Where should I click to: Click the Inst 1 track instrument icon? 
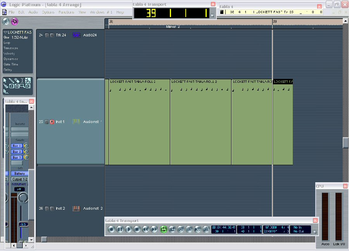[76, 122]
